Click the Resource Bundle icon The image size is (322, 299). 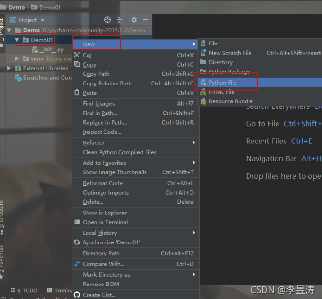(203, 101)
